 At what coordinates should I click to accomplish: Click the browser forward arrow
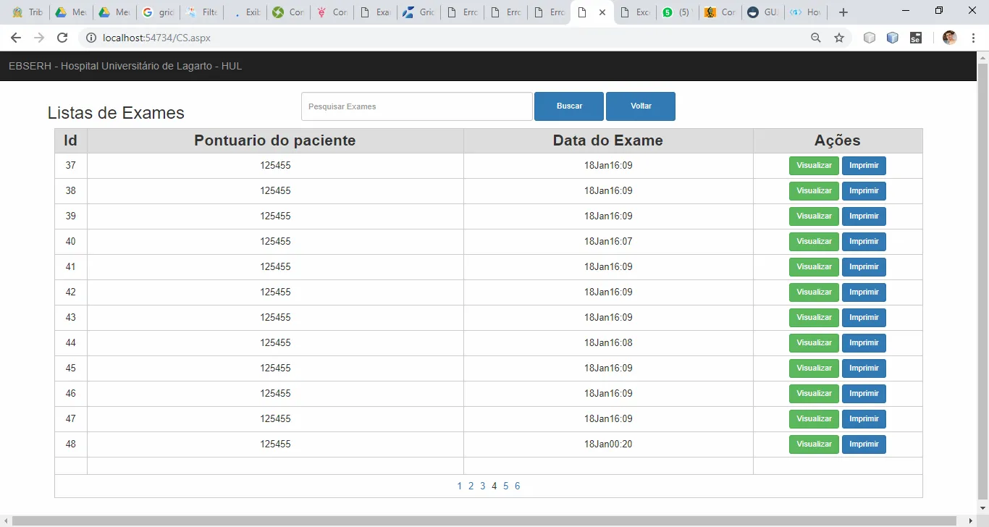coord(39,38)
